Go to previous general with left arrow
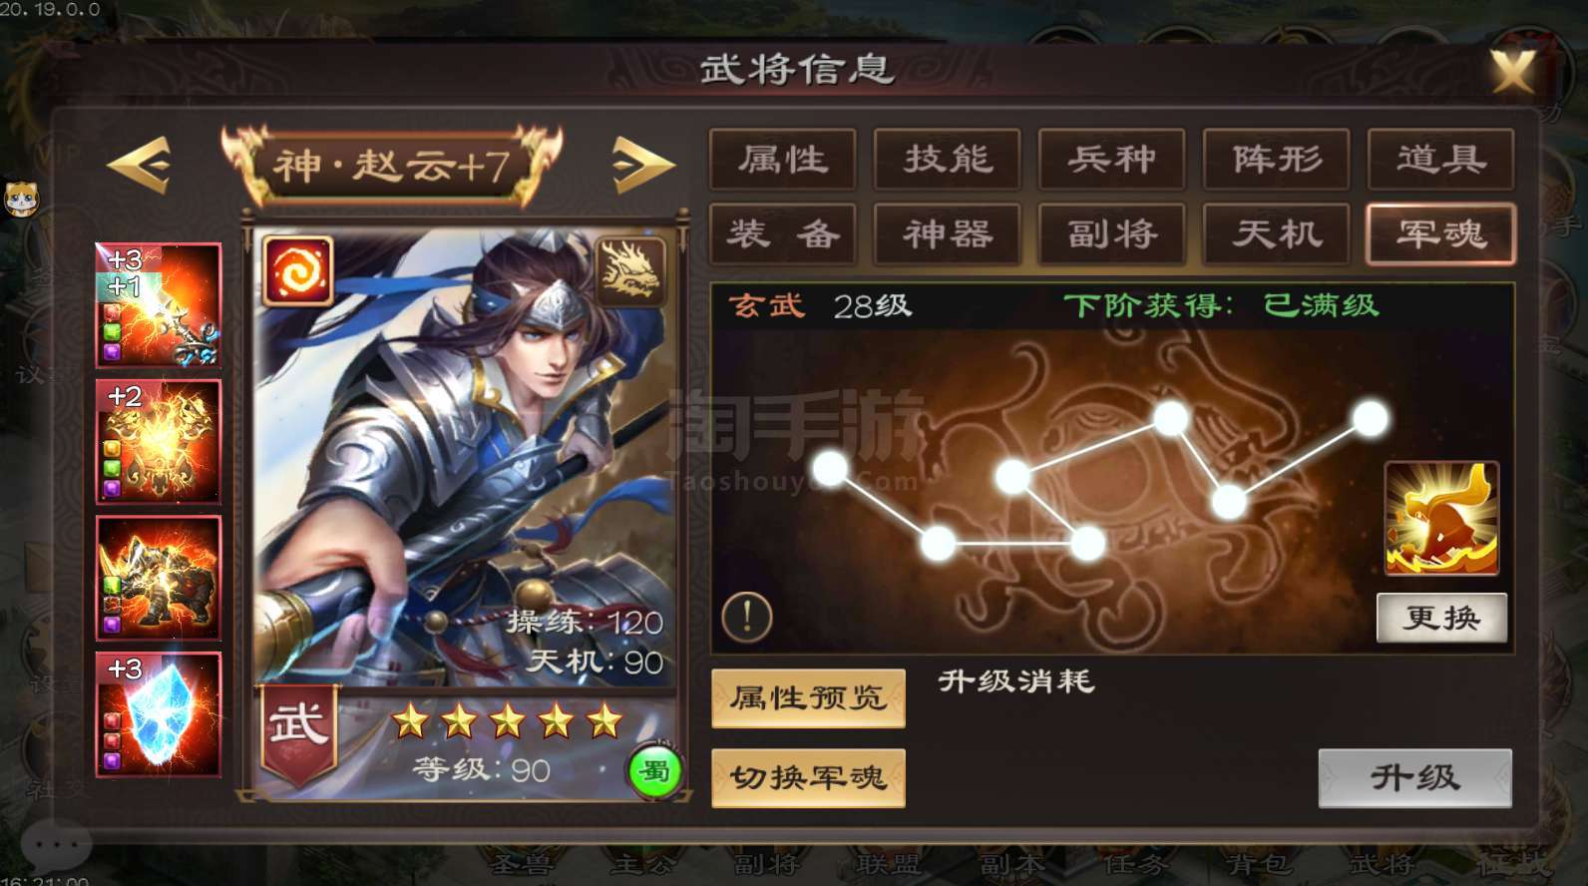The image size is (1588, 886). tap(140, 164)
